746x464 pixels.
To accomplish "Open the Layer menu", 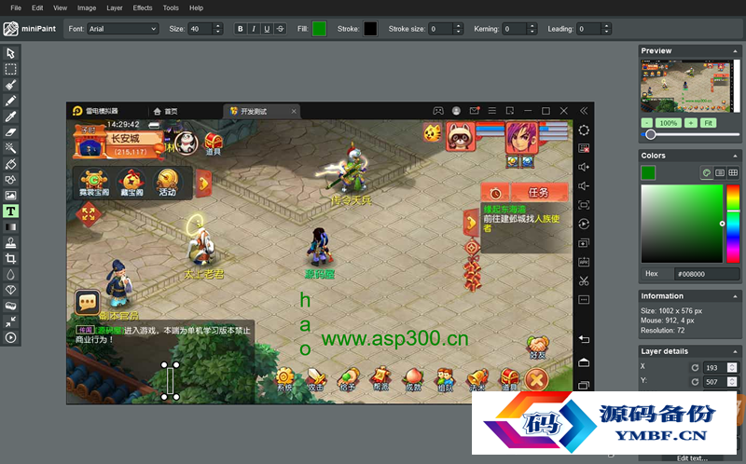I will click(114, 8).
